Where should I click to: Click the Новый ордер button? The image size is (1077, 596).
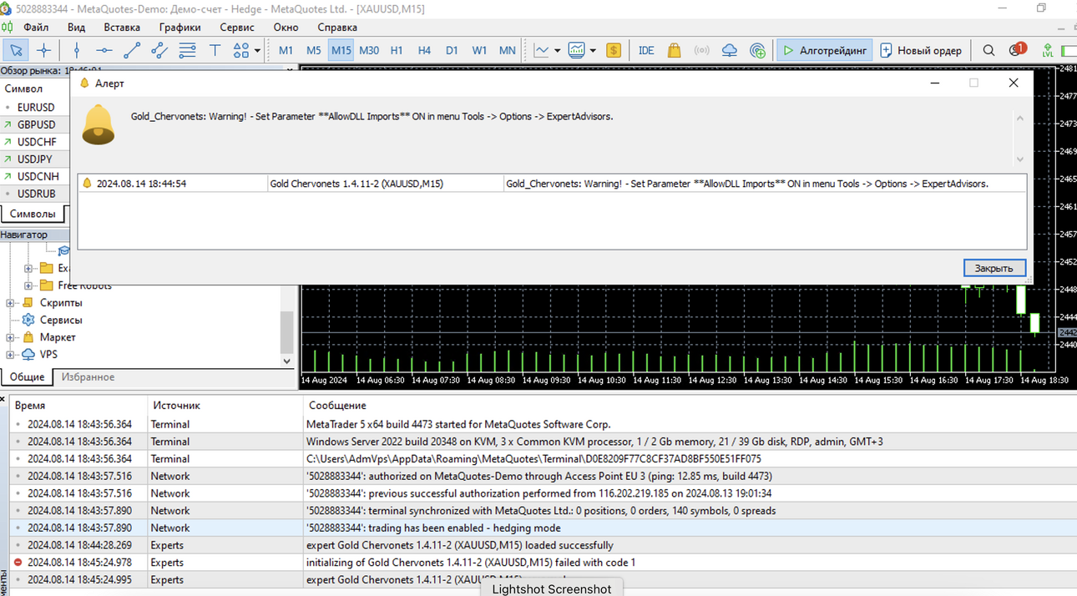pyautogui.click(x=921, y=50)
